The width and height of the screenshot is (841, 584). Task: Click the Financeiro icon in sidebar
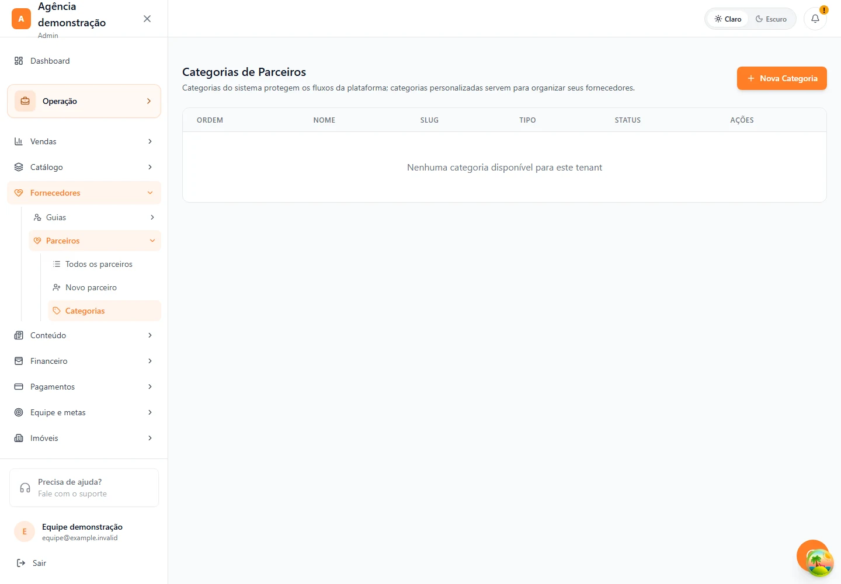tap(19, 361)
